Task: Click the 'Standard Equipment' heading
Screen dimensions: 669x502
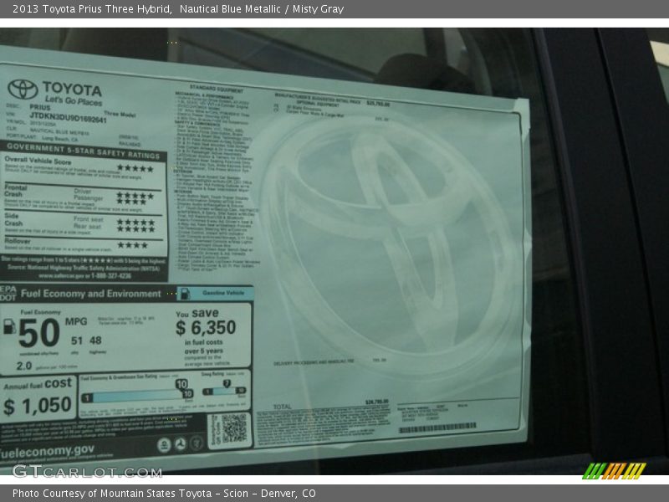Action: [217, 89]
